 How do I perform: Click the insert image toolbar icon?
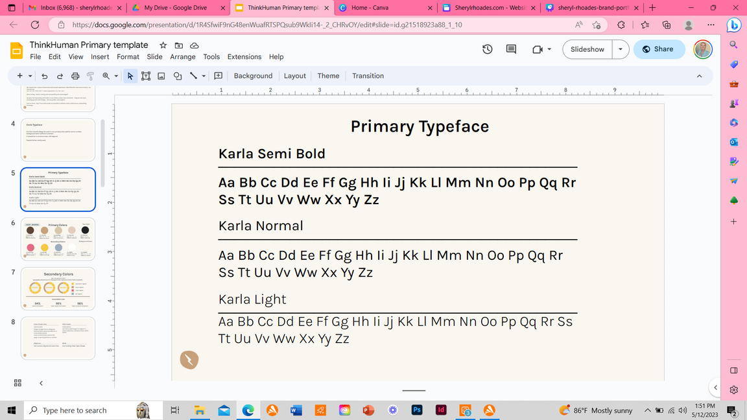point(161,76)
